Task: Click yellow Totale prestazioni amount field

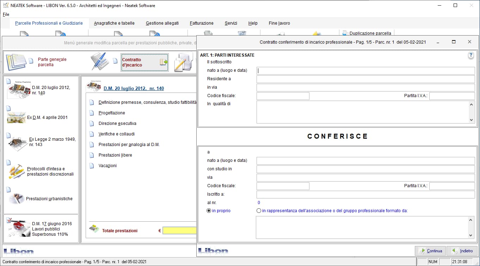Action: [179, 231]
